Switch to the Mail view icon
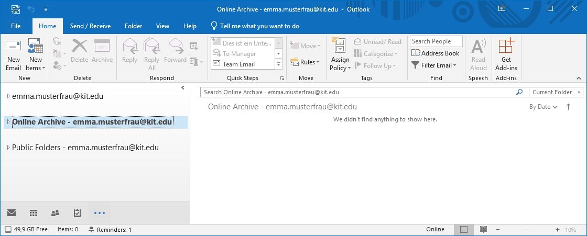587x236 pixels. [x=12, y=213]
